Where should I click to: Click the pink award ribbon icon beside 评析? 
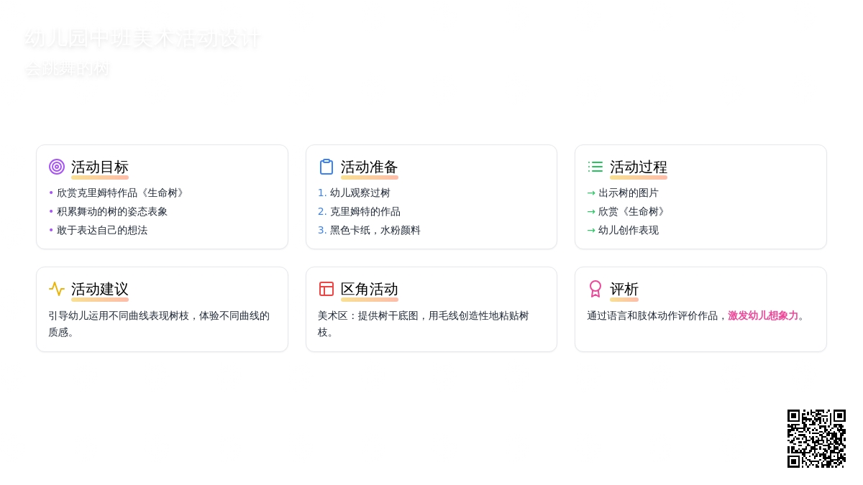point(595,289)
